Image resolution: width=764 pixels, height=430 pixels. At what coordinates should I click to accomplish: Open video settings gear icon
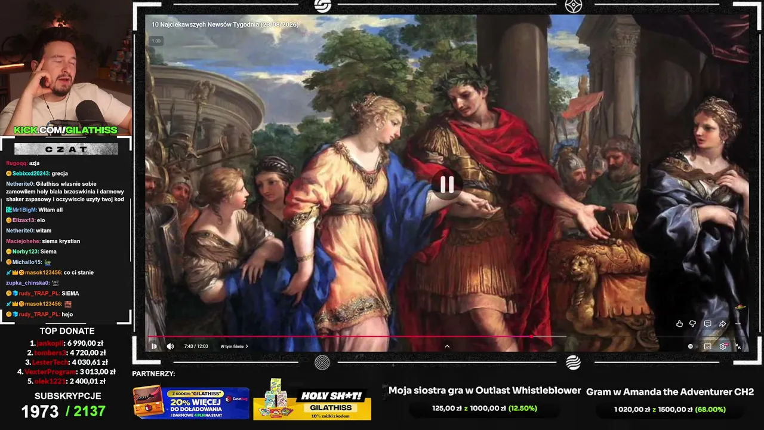pyautogui.click(x=723, y=346)
